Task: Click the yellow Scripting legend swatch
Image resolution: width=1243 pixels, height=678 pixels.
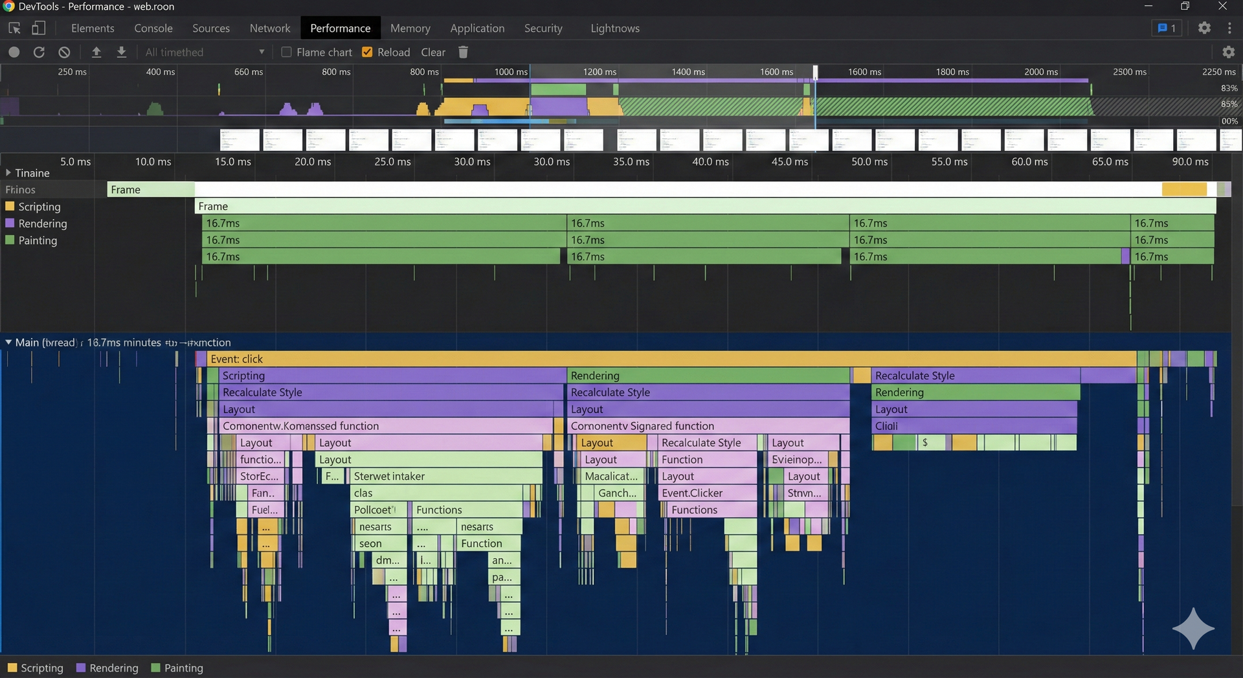Action: [12, 668]
